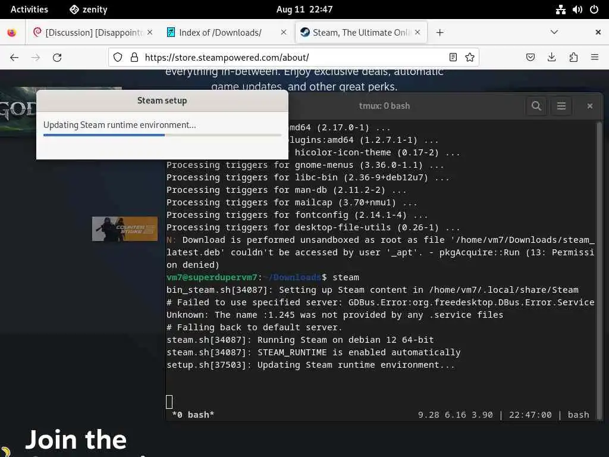Open Firefox hamburger application menu

click(595, 58)
